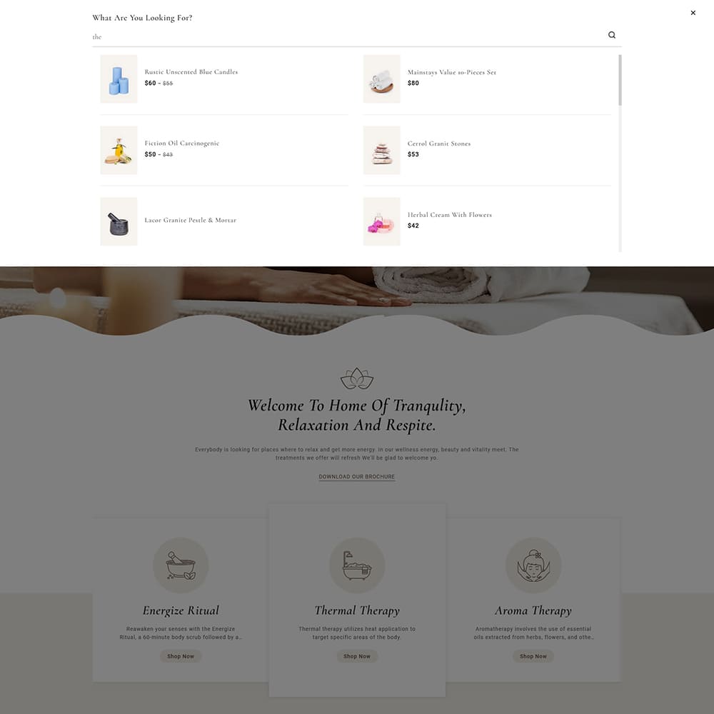714x714 pixels.
Task: Click Shop Now under Aroma Therapy
Action: tap(533, 656)
